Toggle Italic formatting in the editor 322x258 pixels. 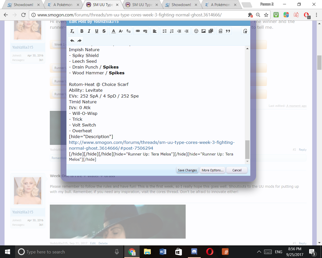tap(89, 31)
